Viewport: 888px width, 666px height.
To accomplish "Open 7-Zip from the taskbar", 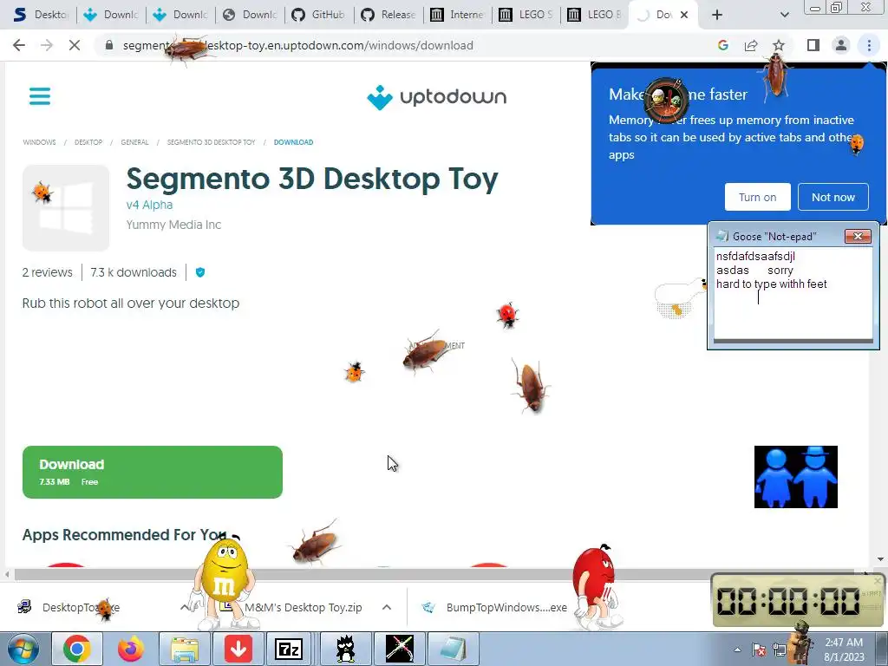I will click(289, 649).
